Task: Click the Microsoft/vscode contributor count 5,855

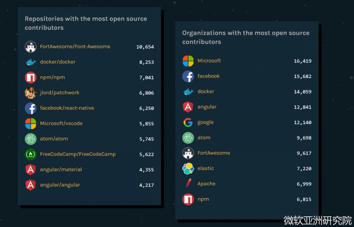Action: 147,124
